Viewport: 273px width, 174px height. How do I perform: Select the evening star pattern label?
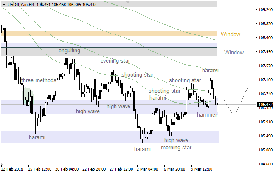pos(115,61)
